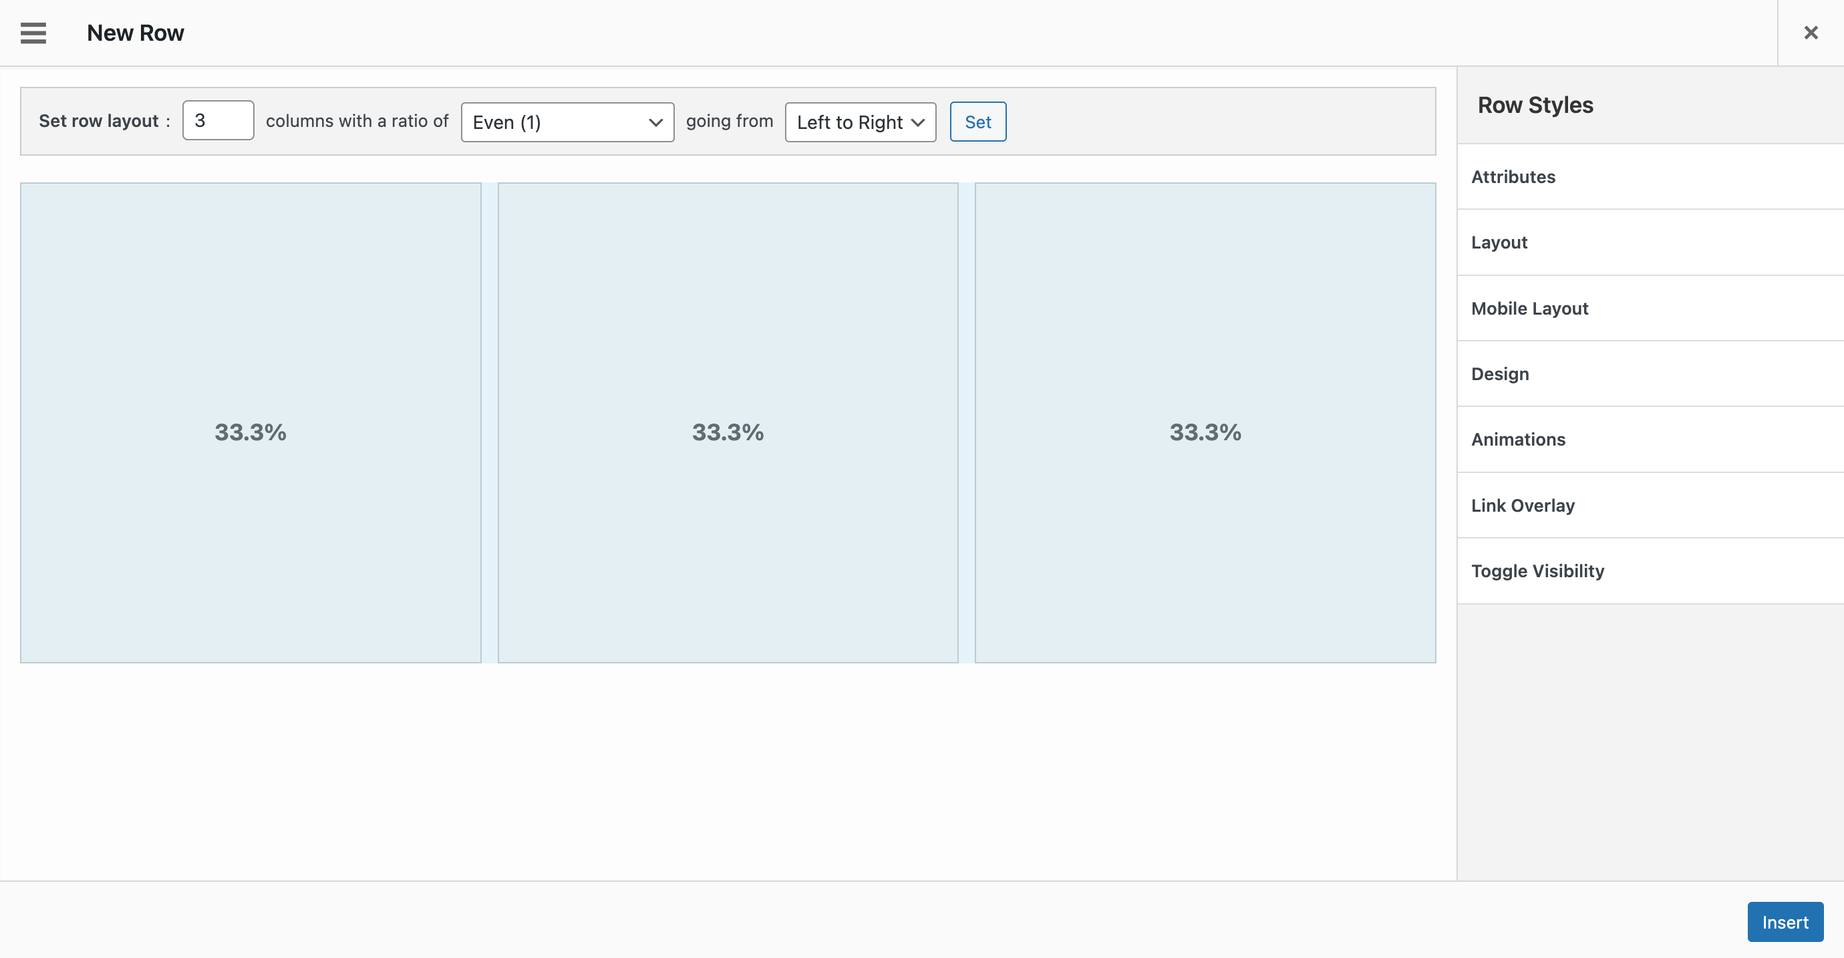Image resolution: width=1844 pixels, height=958 pixels.
Task: Toggle Link Overlay option
Action: tap(1522, 504)
